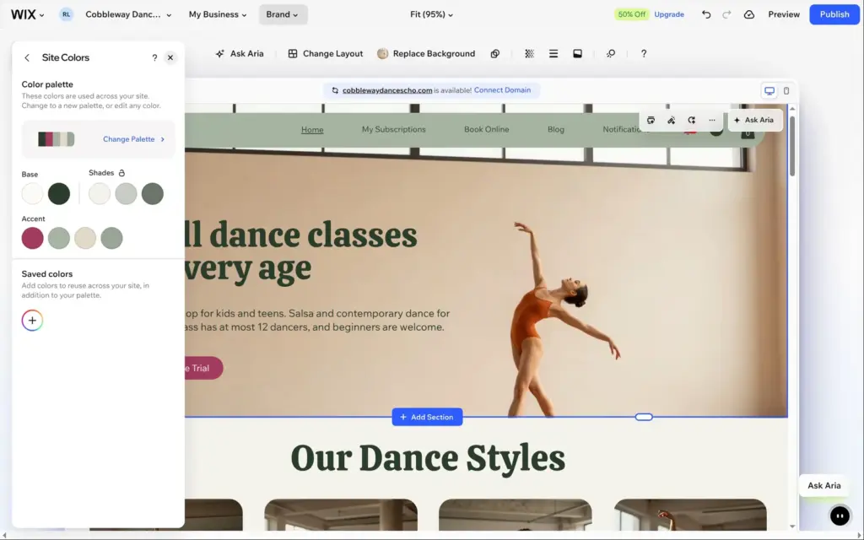Select the dark green base color swatch
This screenshot has width=864, height=540.
pyautogui.click(x=59, y=194)
